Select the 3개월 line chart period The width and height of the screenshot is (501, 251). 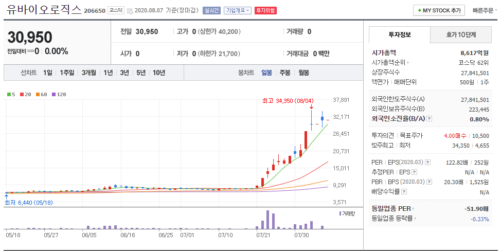pos(89,73)
